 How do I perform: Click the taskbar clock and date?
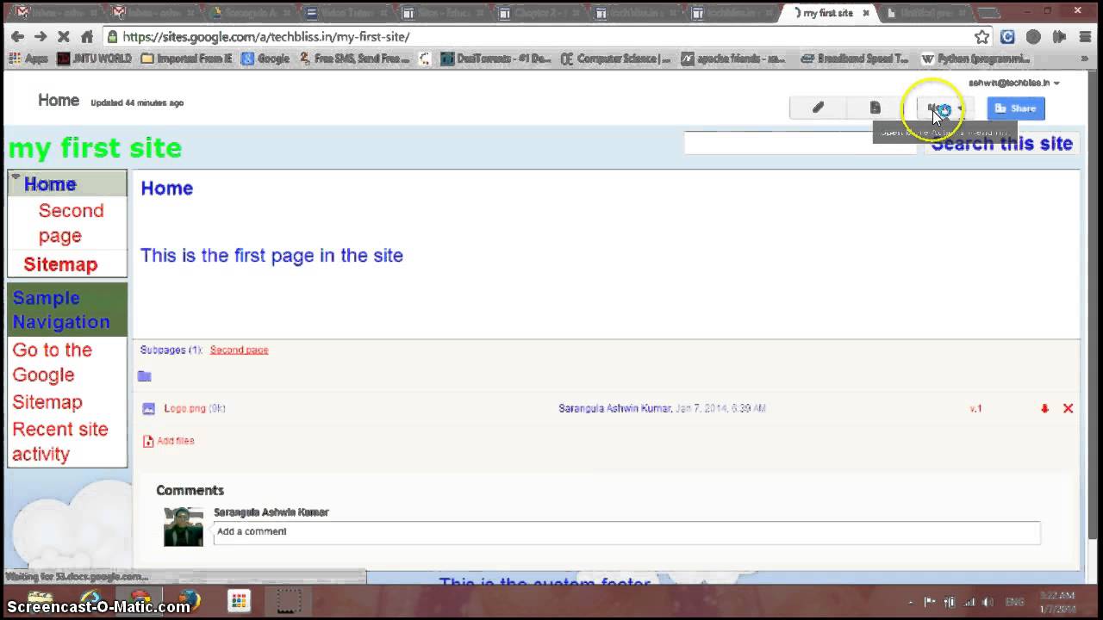[1059, 602]
